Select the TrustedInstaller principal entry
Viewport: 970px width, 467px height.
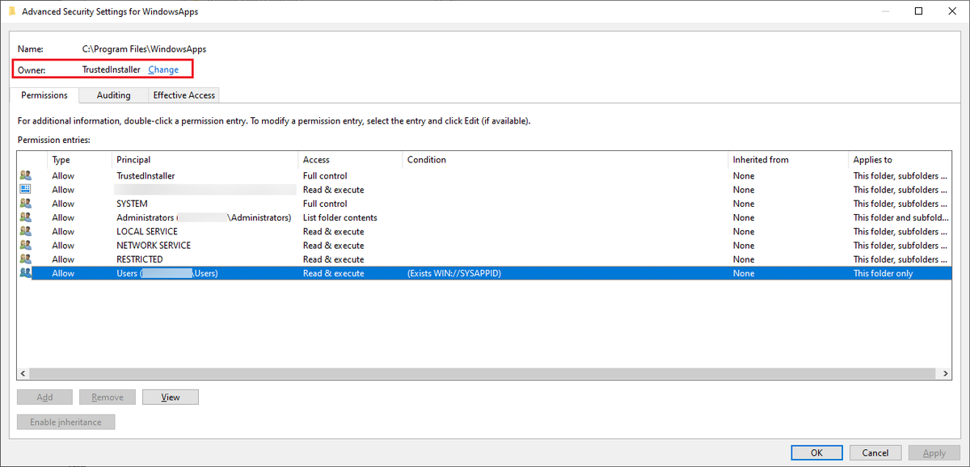click(x=145, y=175)
